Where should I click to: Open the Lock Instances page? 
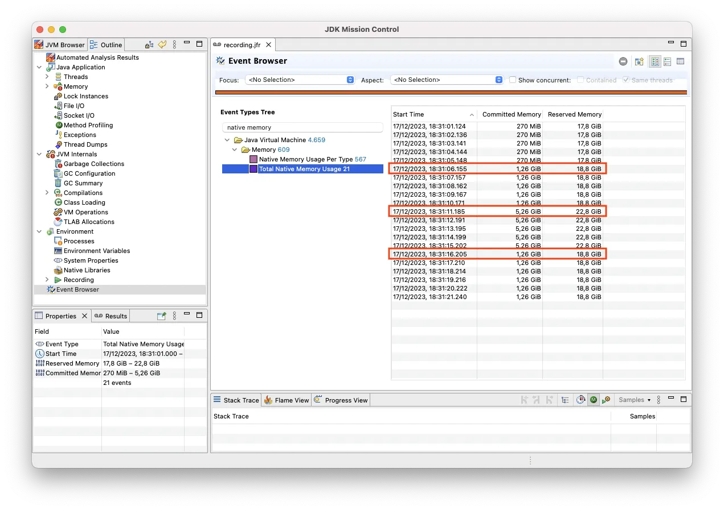(85, 96)
